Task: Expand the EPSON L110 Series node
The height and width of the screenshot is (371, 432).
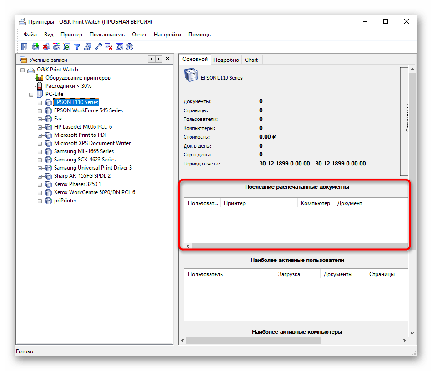Action: click(x=40, y=103)
